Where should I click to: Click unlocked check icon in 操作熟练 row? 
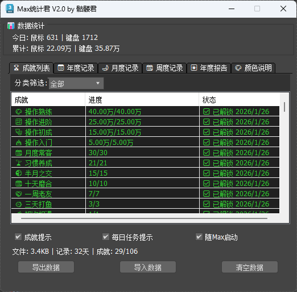207,112
